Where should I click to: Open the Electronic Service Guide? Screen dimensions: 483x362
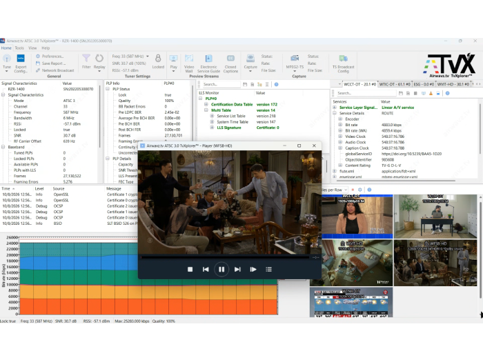pyautogui.click(x=208, y=63)
